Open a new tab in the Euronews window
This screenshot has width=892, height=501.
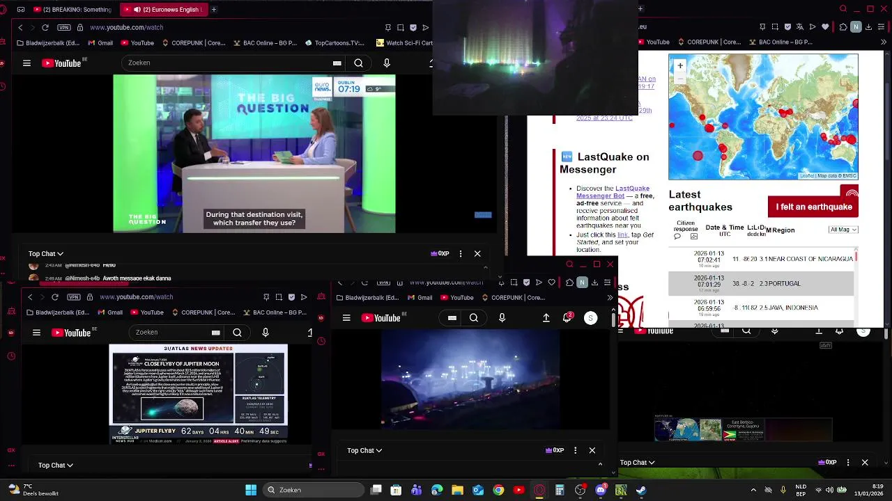pyautogui.click(x=214, y=10)
